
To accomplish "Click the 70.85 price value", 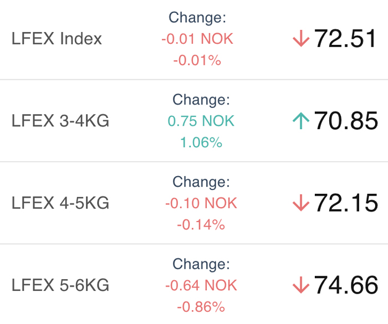I will [346, 121].
